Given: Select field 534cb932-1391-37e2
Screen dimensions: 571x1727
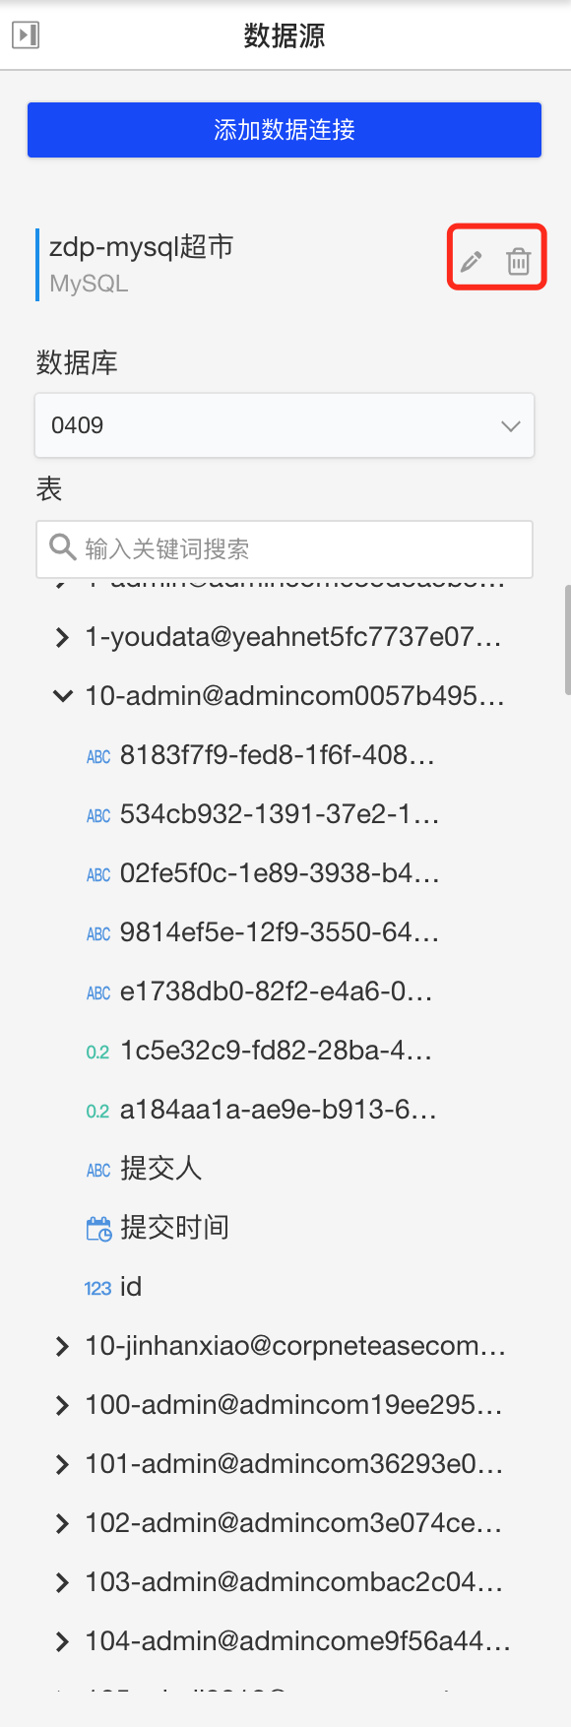Looking at the screenshot, I should 280,814.
